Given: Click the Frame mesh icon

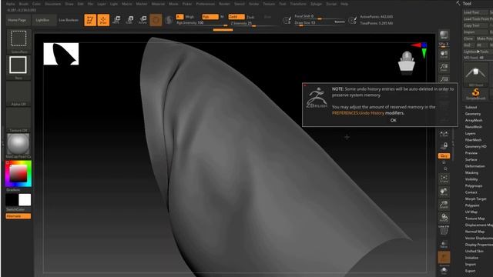Looking at the screenshot, I should (x=444, y=179).
